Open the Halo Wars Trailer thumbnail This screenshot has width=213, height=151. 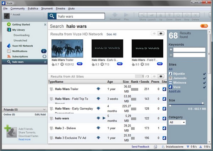tap(67, 49)
